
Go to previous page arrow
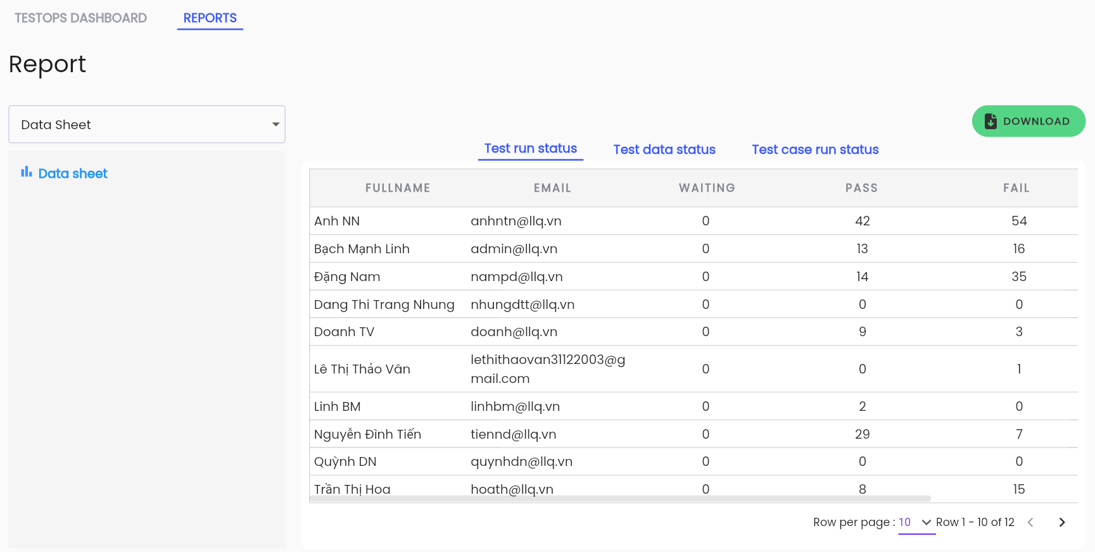tap(1030, 522)
